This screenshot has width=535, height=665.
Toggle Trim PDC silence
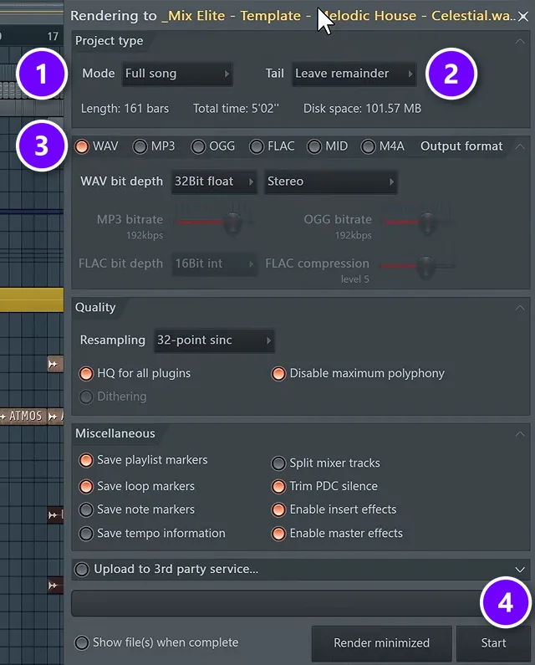(x=278, y=487)
